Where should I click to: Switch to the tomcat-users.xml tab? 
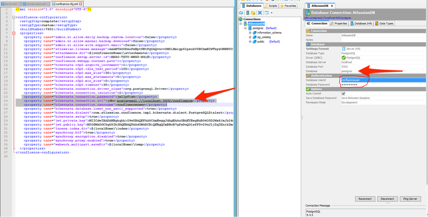click(x=36, y=4)
